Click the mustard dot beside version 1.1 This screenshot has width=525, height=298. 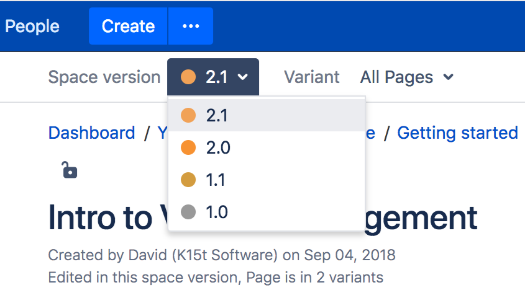coord(188,180)
